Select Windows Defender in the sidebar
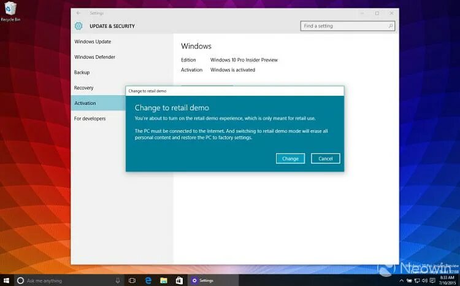Screen dimensions: 460x286 (94, 57)
